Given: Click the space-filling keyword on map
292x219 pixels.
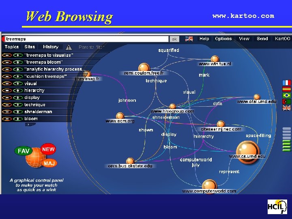Looking at the screenshot, I should [258, 135].
